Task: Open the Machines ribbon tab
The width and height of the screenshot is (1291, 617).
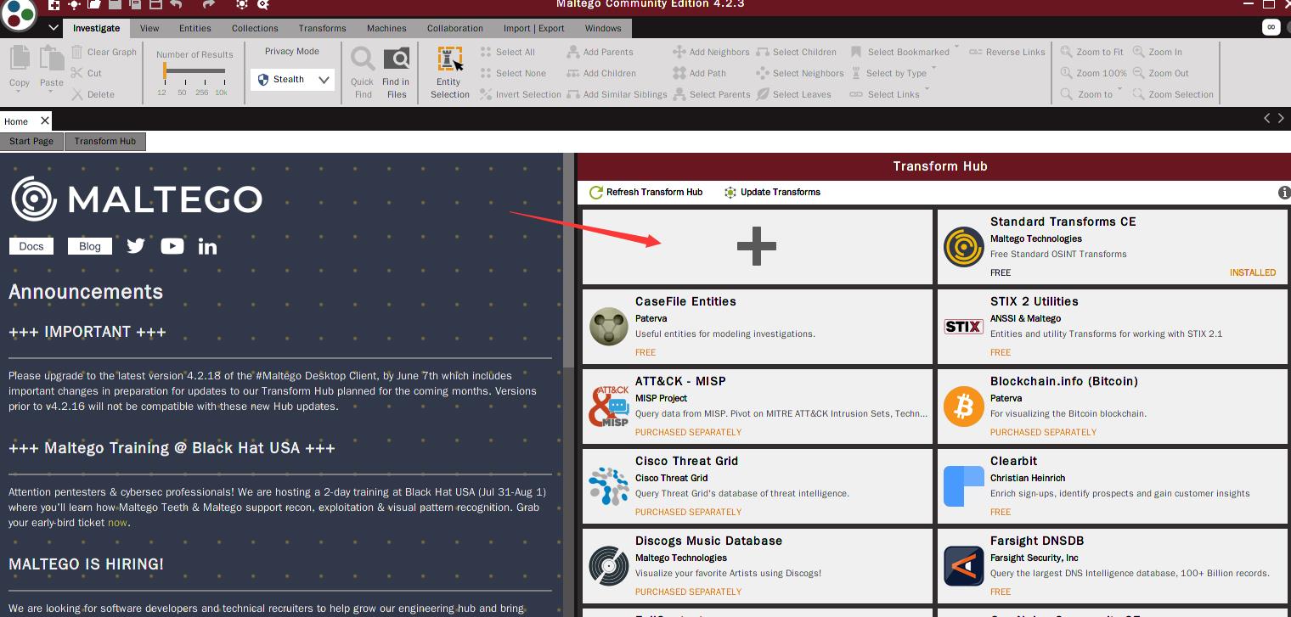Action: pos(386,28)
